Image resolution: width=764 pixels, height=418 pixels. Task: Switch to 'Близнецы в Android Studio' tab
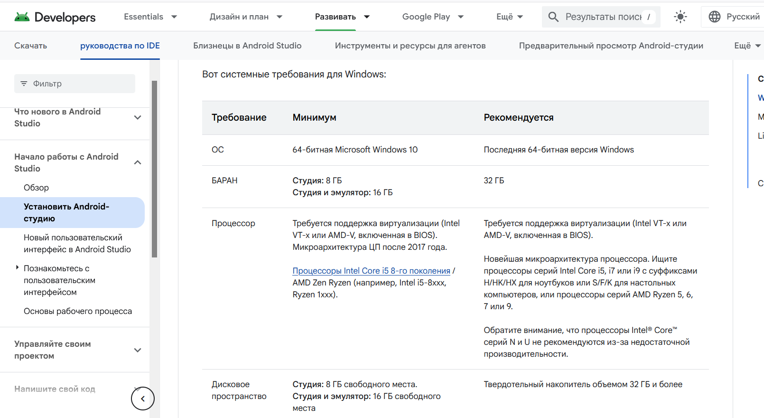click(x=247, y=46)
